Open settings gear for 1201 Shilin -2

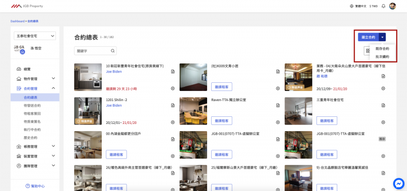pos(172,122)
